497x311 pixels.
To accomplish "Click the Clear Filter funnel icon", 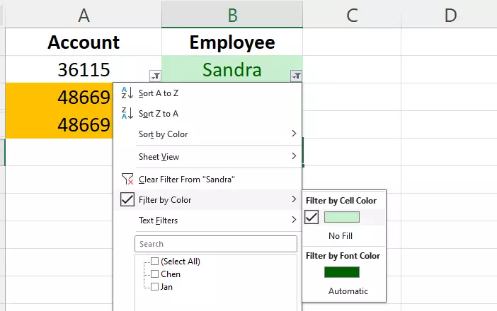I will pyautogui.click(x=127, y=180).
